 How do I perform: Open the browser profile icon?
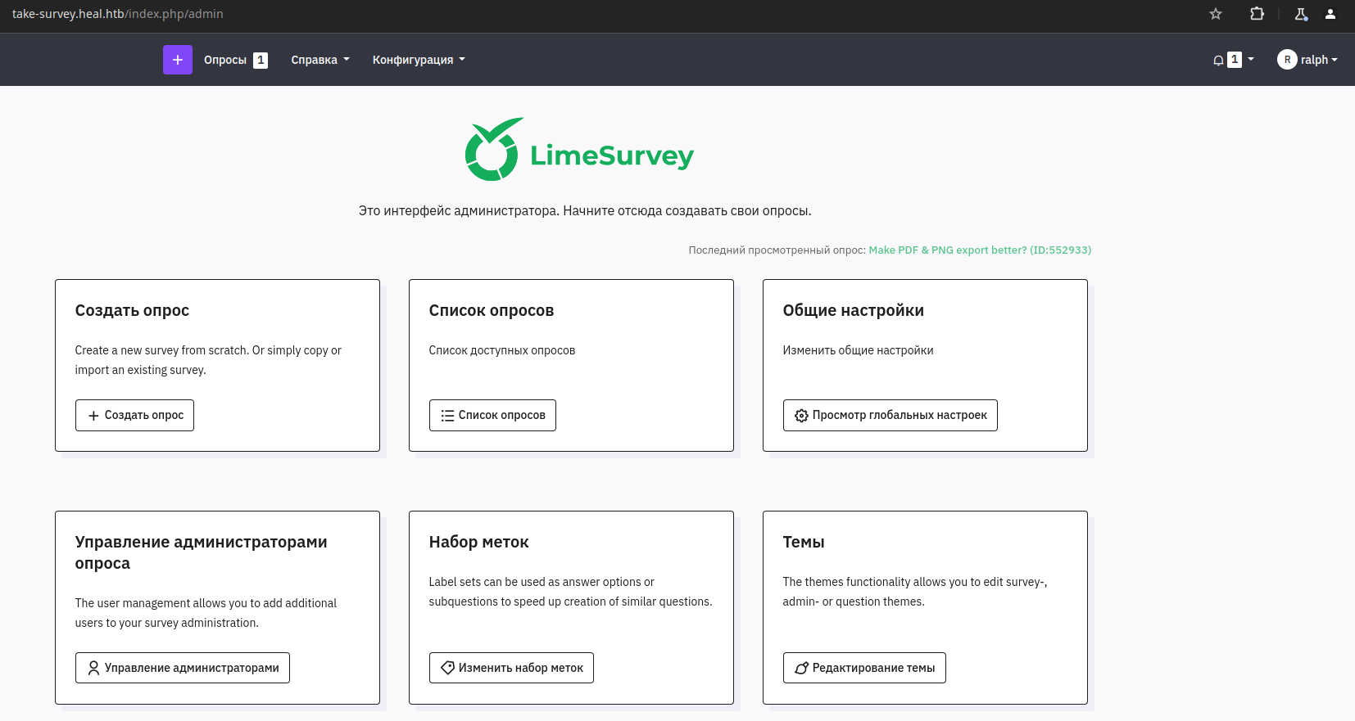1330,14
